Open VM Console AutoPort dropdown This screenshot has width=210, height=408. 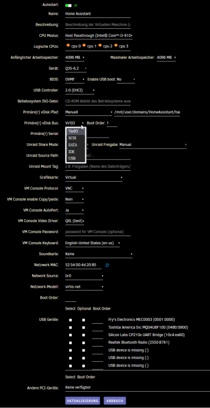tap(75, 210)
